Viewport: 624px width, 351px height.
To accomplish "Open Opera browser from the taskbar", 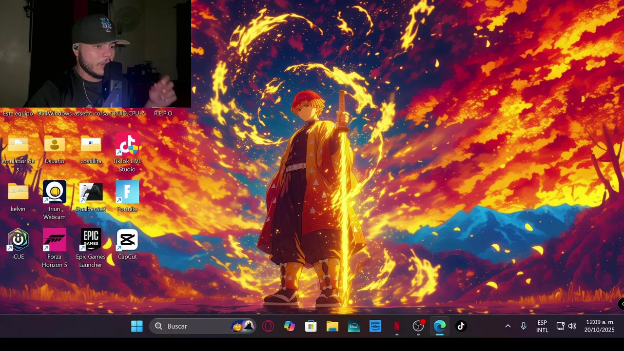I will click(x=268, y=326).
